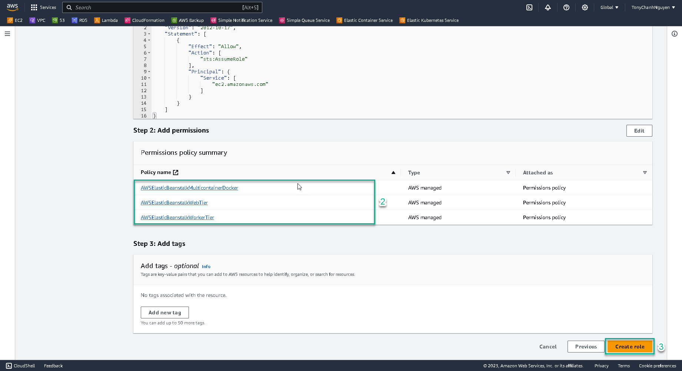Open the help question mark menu
This screenshot has height=371, width=682.
(566, 7)
